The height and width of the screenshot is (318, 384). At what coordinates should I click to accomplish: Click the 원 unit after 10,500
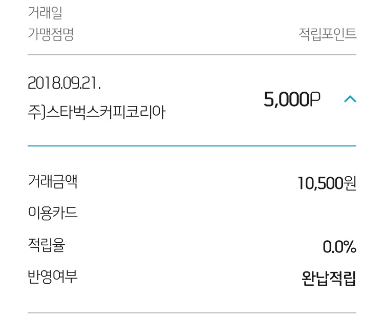350,182
